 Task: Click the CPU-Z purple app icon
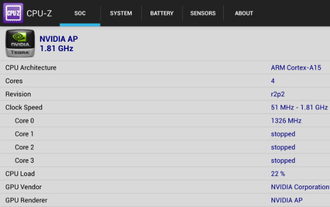pyautogui.click(x=13, y=13)
